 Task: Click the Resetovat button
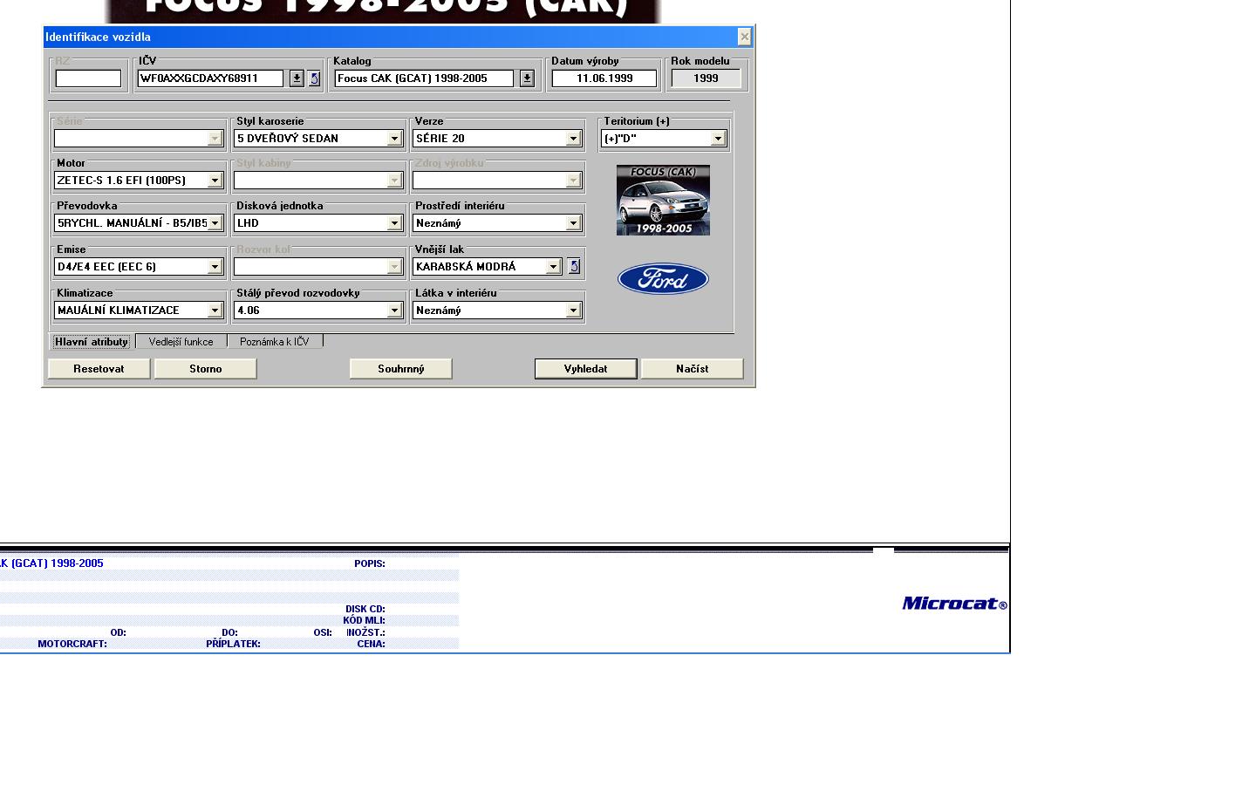tap(99, 369)
